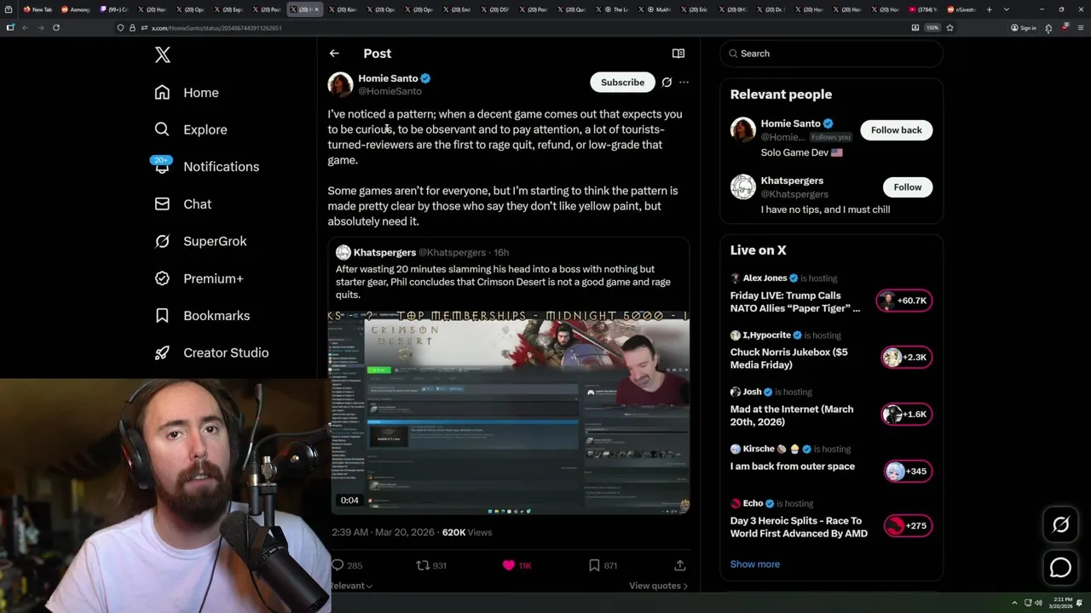Image resolution: width=1091 pixels, height=613 pixels.
Task: Click the Home house icon
Action: tap(162, 93)
